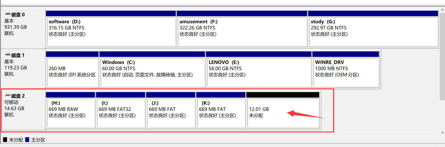Image resolution: width=445 pixels, height=147 pixels.
Task: Select the amusement (F:) partition
Action: pyautogui.click(x=242, y=29)
